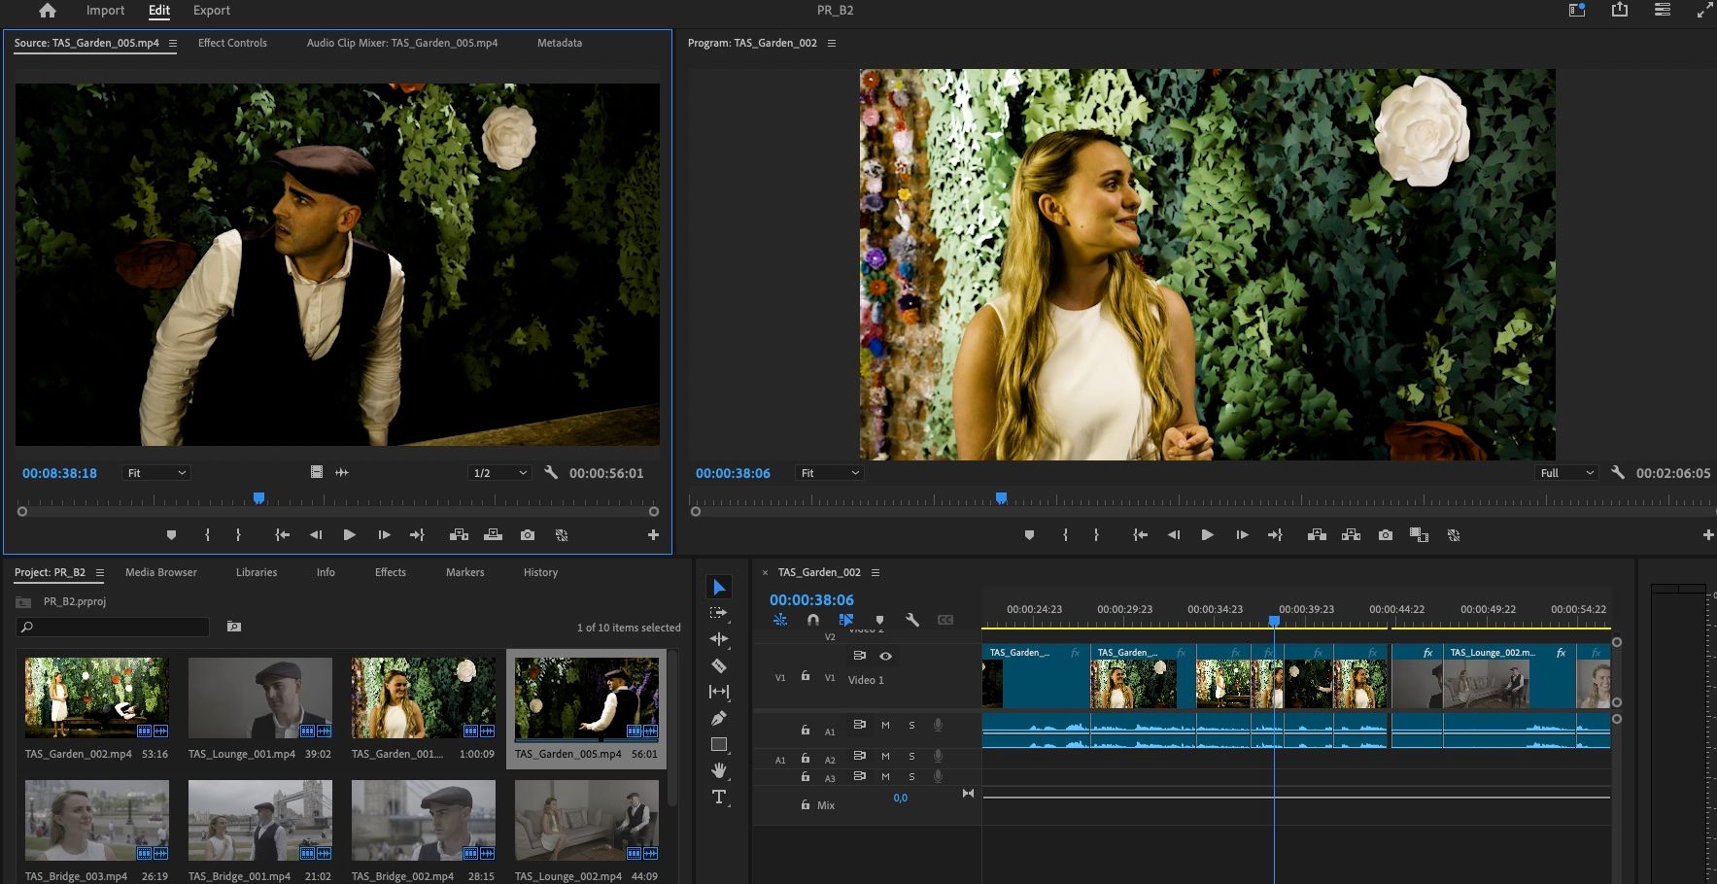The height and width of the screenshot is (884, 1717).
Task: Mute audio track A1
Action: click(885, 725)
